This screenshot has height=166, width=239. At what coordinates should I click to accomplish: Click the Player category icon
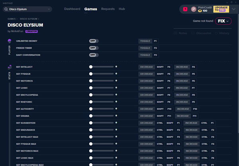[10, 41]
